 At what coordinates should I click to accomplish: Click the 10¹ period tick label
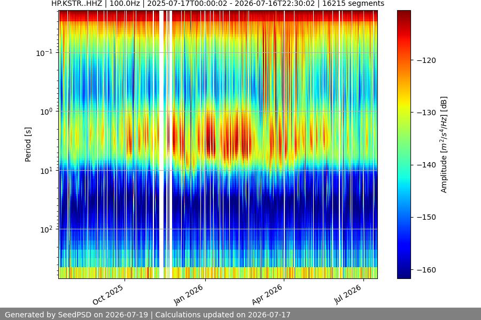point(46,171)
